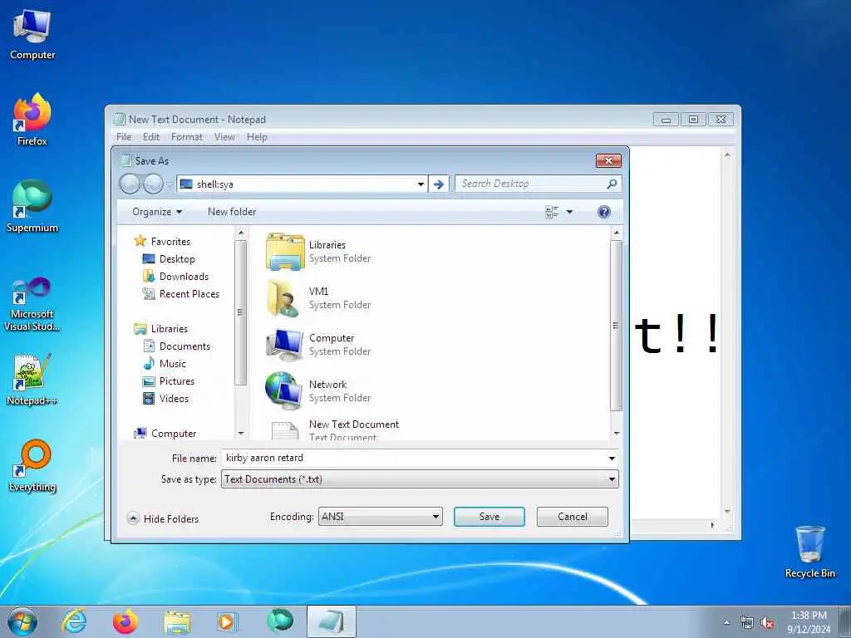
Task: Open Internet Explorer from the taskbar
Action: (x=74, y=621)
